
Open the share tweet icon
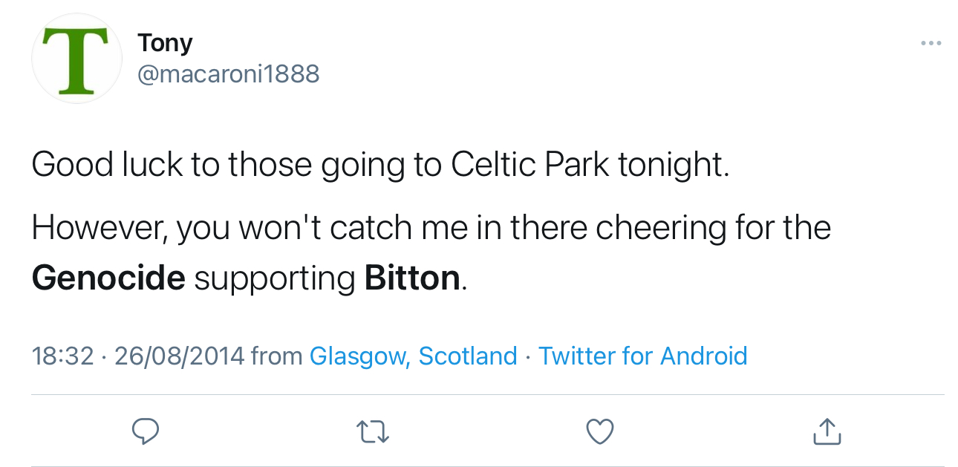point(827,431)
